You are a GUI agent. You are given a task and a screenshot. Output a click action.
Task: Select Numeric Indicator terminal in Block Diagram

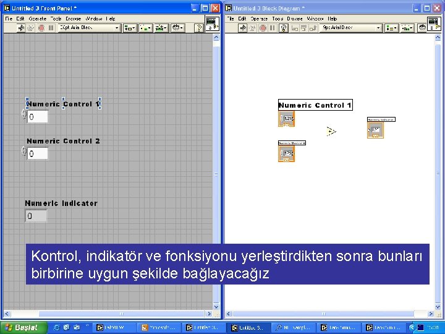[x=376, y=131]
